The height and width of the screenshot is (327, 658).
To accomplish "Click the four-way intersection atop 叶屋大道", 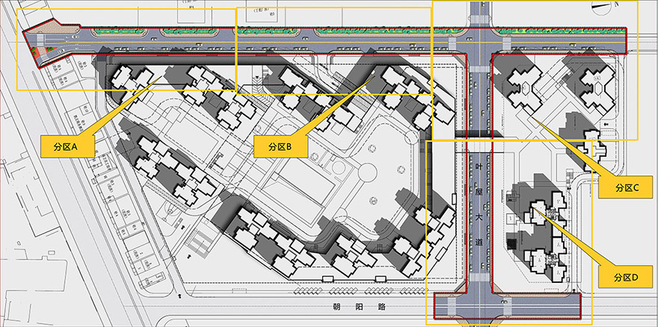I will pos(479,42).
